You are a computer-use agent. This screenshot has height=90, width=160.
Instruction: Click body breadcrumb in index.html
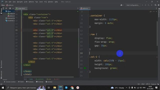pyautogui.click(x=31, y=79)
